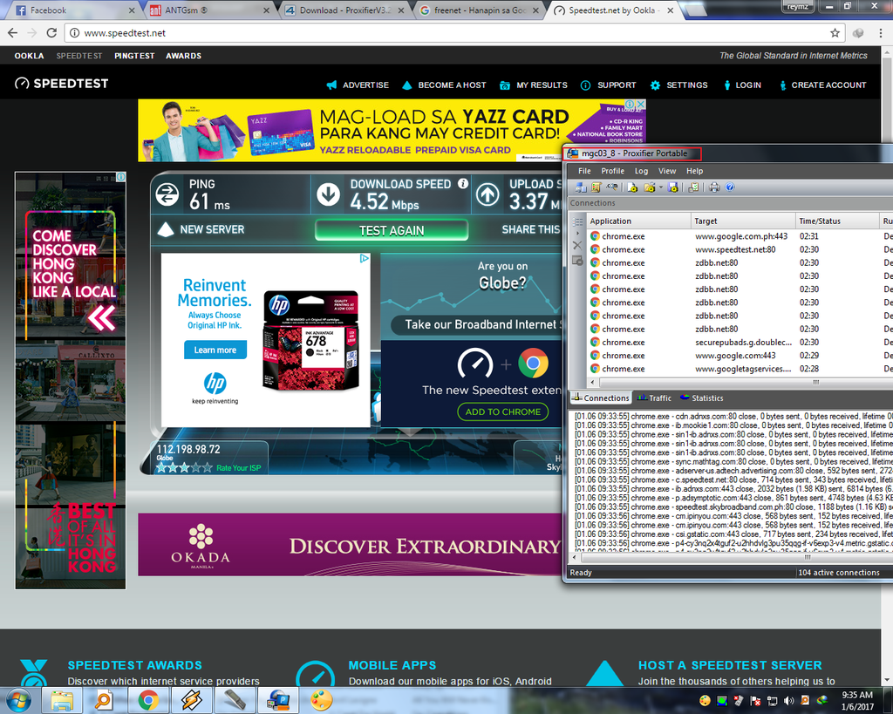Expand the Open Profile dropdown arrow
Screen dimensions: 893x714
[661, 187]
